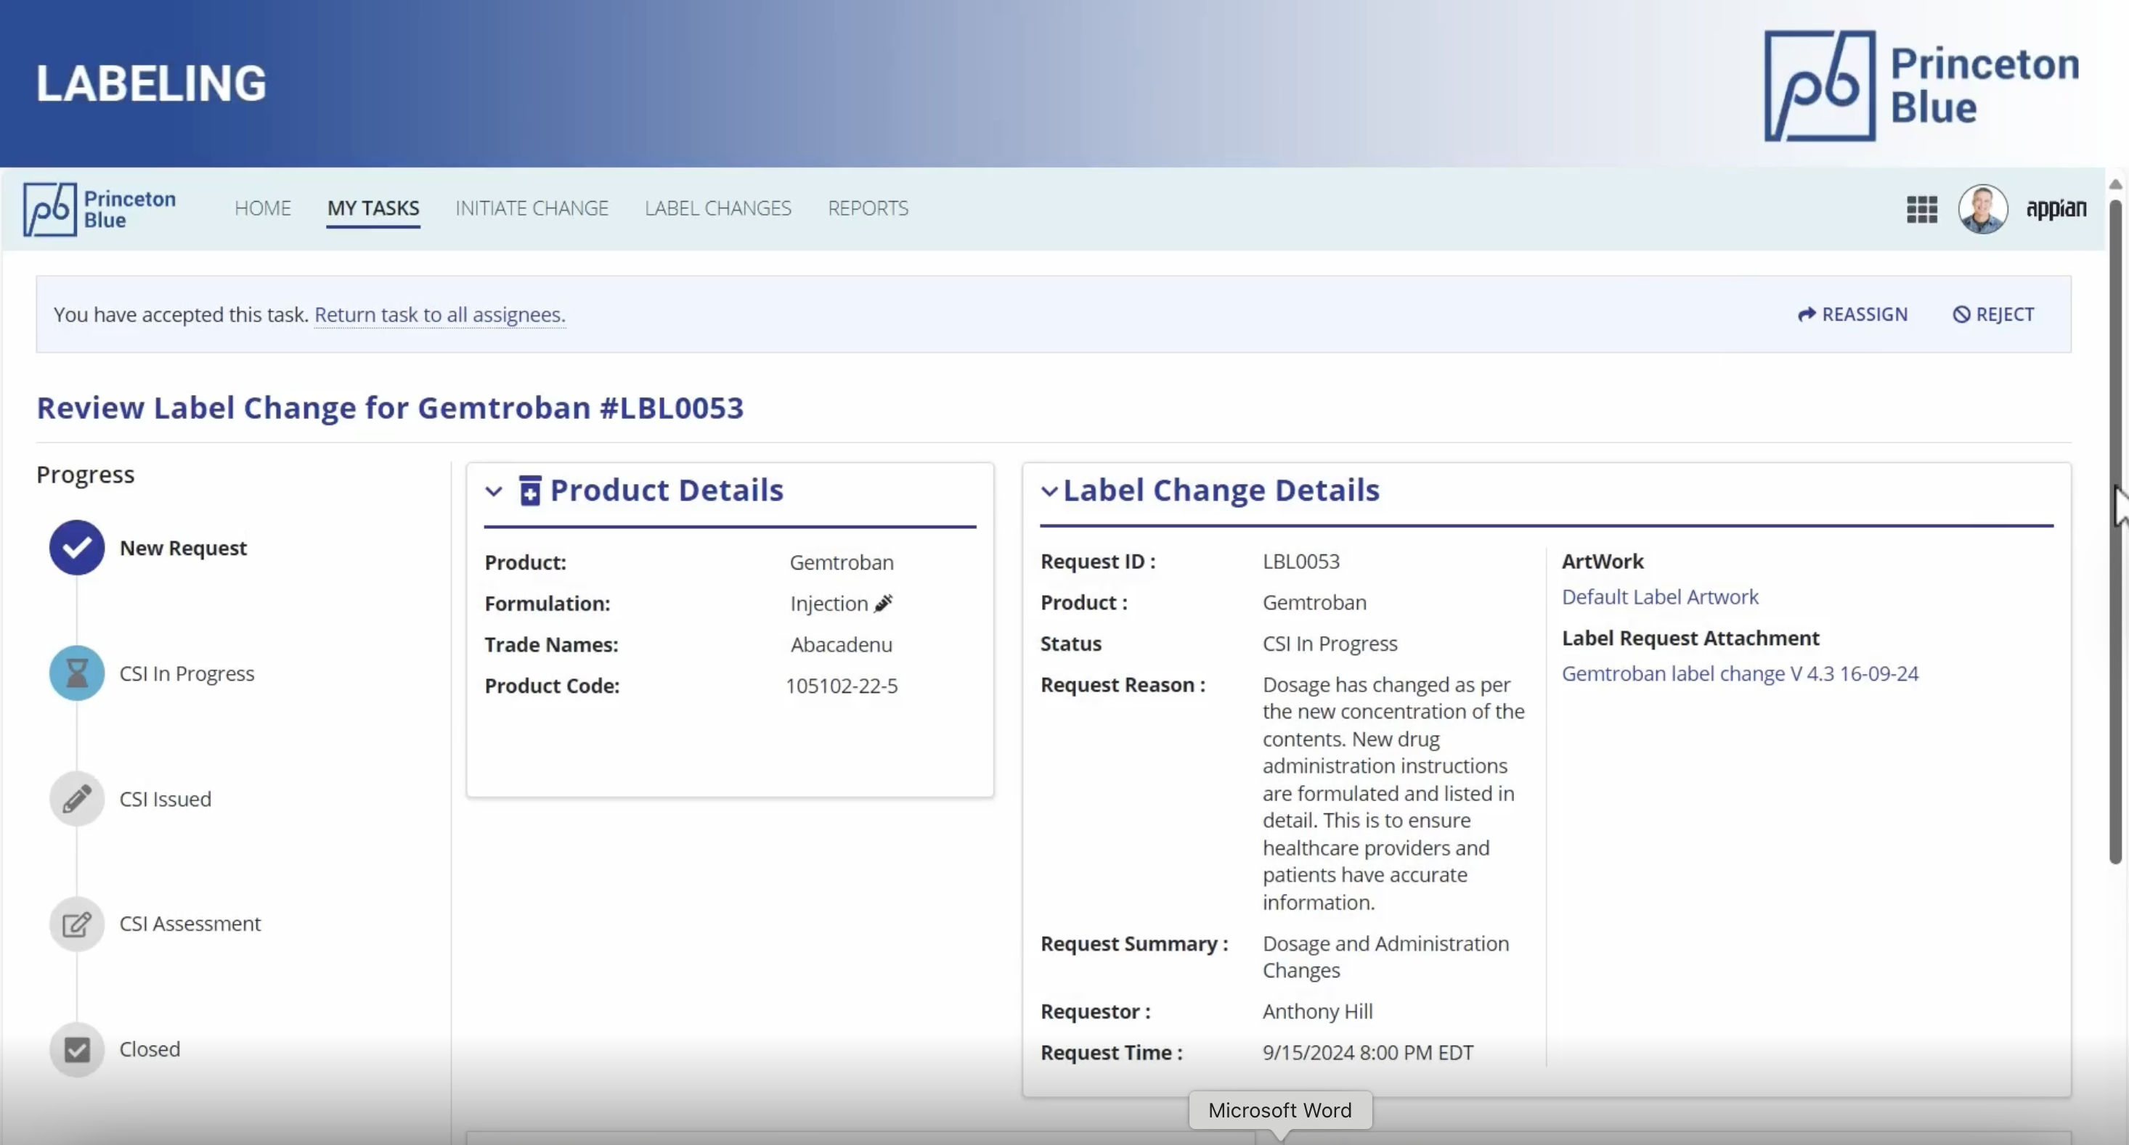Click the CSI Issued pencil icon
Viewport: 2129px width, 1145px height.
77,799
